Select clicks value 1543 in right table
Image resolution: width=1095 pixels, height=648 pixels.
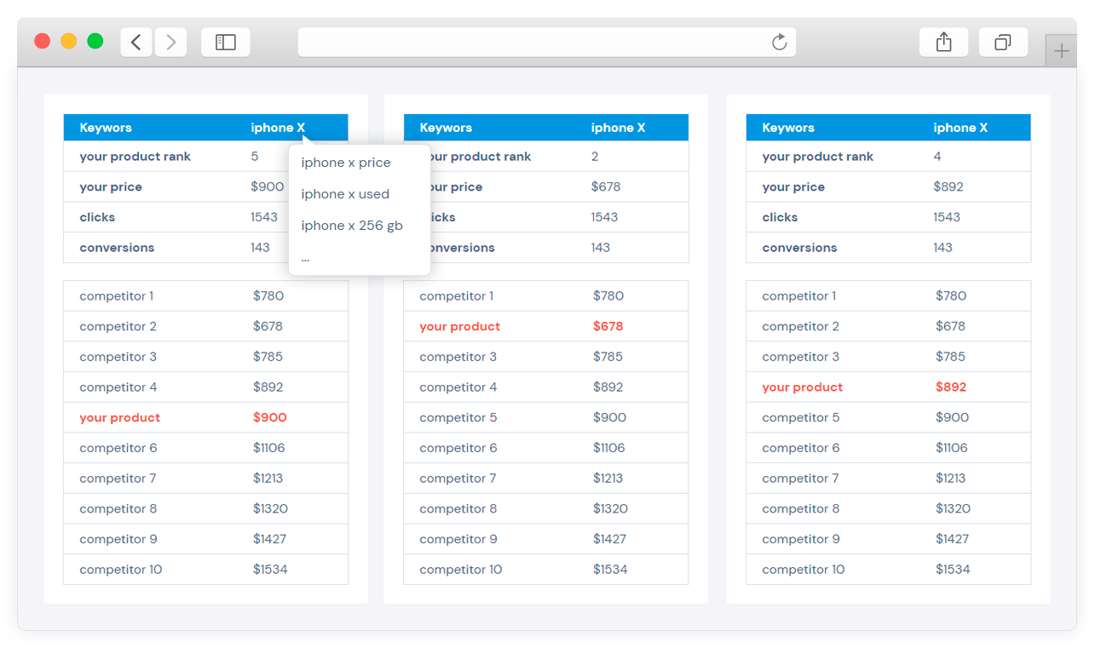pyautogui.click(x=947, y=217)
